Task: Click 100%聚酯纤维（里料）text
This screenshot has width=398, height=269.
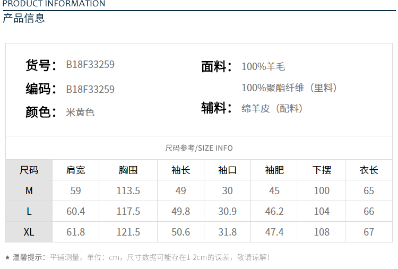Action: [x=290, y=88]
